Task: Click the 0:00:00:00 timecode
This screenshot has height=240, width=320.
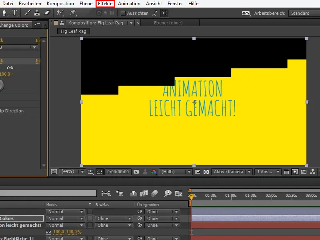Action: pyautogui.click(x=118, y=172)
